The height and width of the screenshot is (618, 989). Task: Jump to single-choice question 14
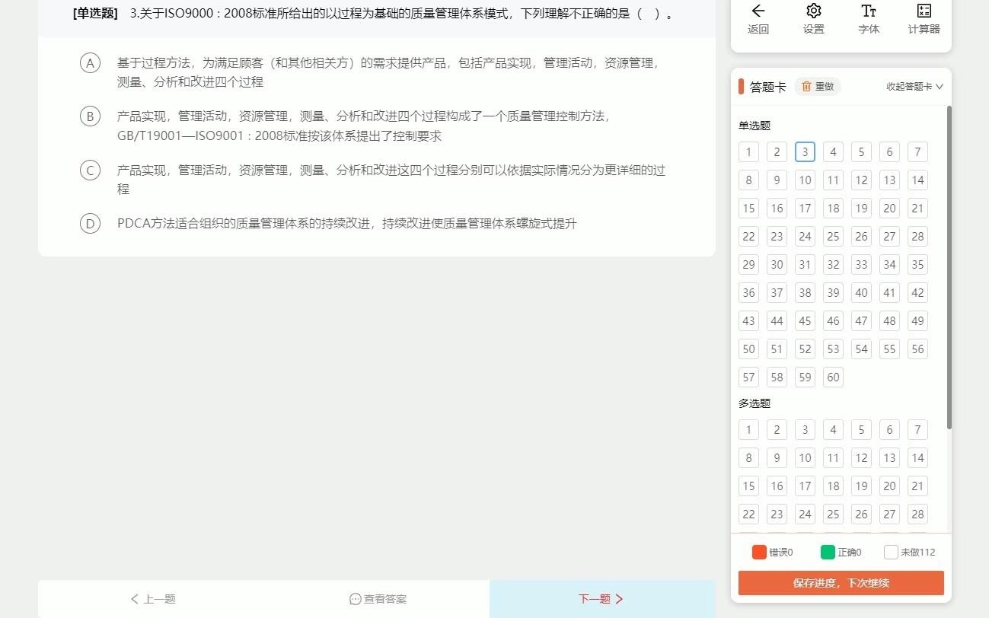[x=917, y=180]
